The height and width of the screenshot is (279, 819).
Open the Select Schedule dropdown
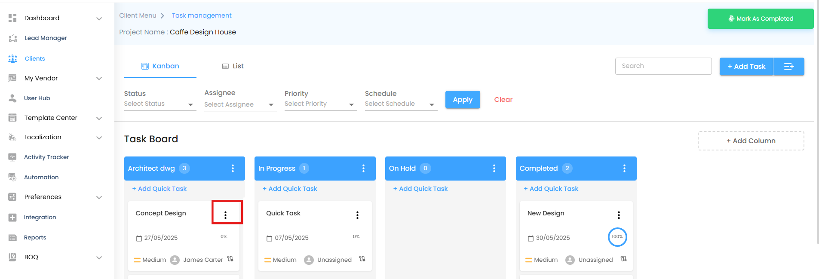pyautogui.click(x=401, y=104)
